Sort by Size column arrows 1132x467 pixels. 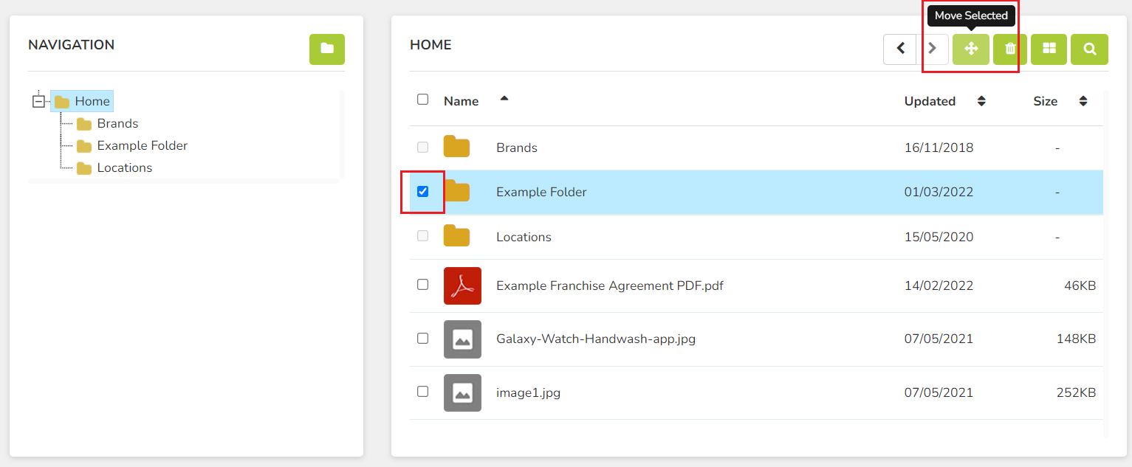(x=1083, y=101)
